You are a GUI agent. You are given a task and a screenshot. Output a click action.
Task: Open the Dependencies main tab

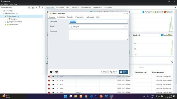pyautogui.click(x=86, y=7)
